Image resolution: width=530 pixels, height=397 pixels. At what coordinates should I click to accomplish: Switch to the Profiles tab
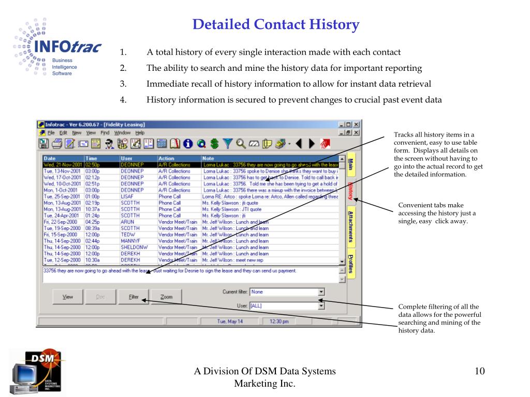pos(351,264)
